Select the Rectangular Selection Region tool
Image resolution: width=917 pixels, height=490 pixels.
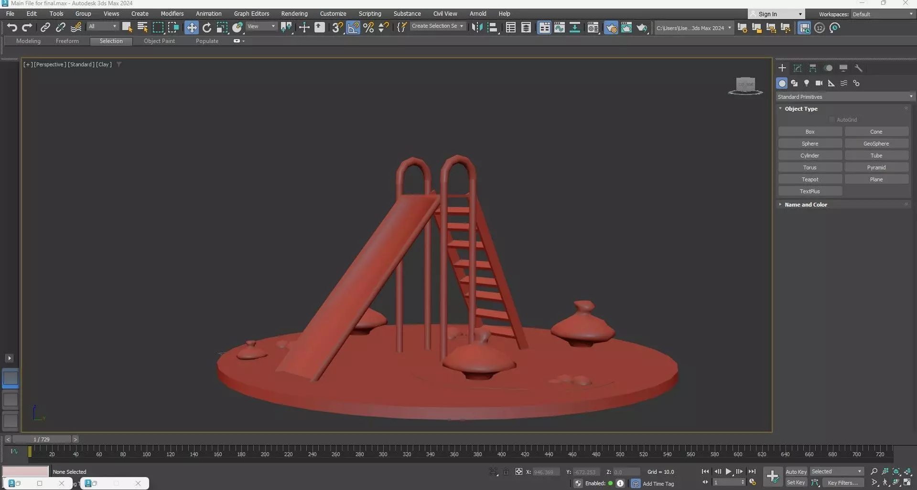tap(158, 28)
